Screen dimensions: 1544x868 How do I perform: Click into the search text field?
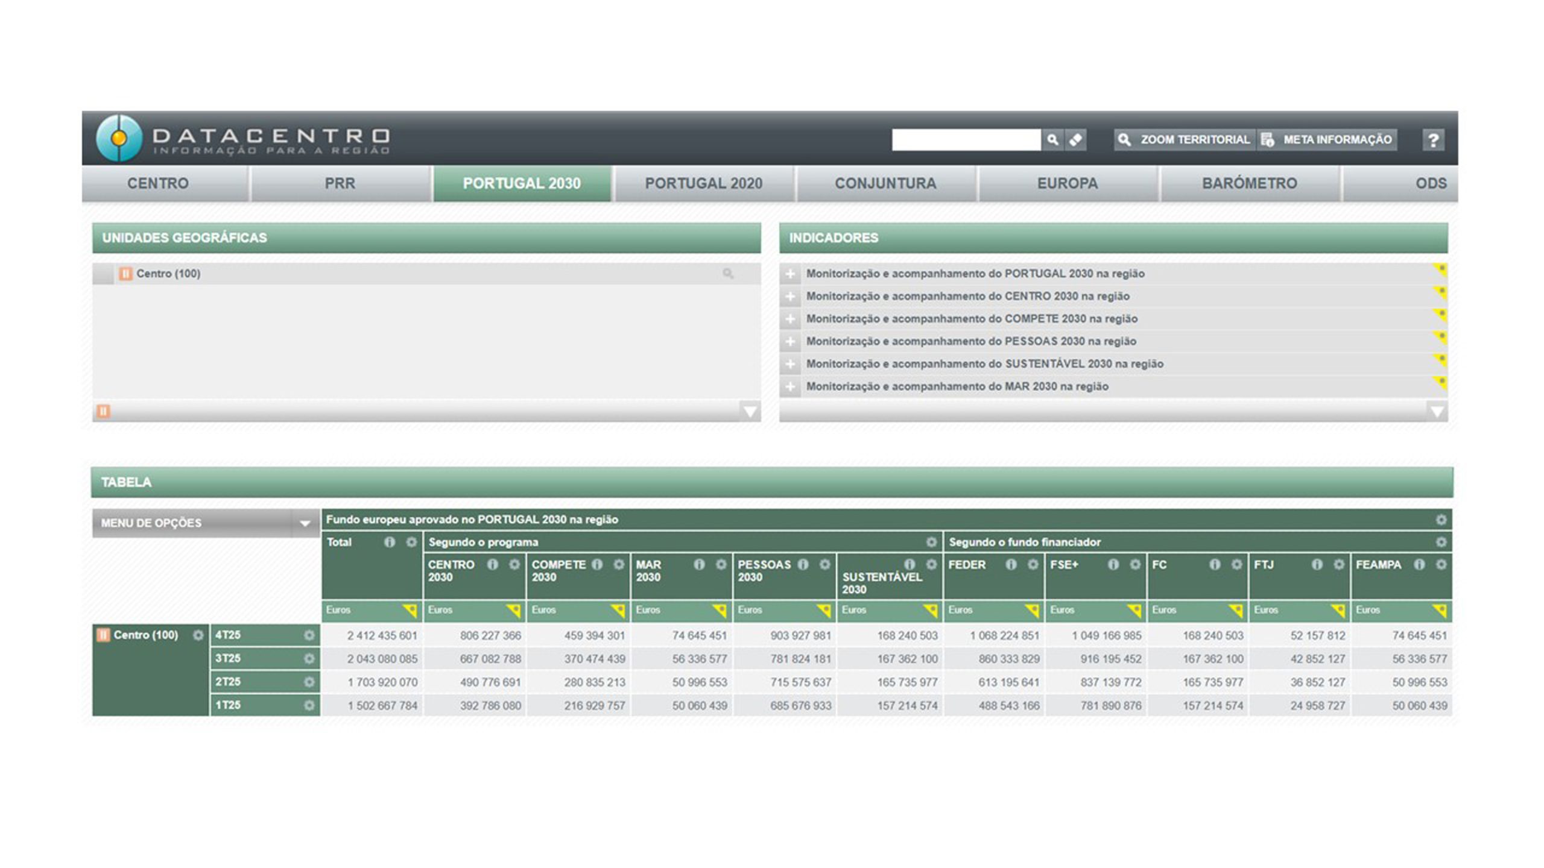966,140
